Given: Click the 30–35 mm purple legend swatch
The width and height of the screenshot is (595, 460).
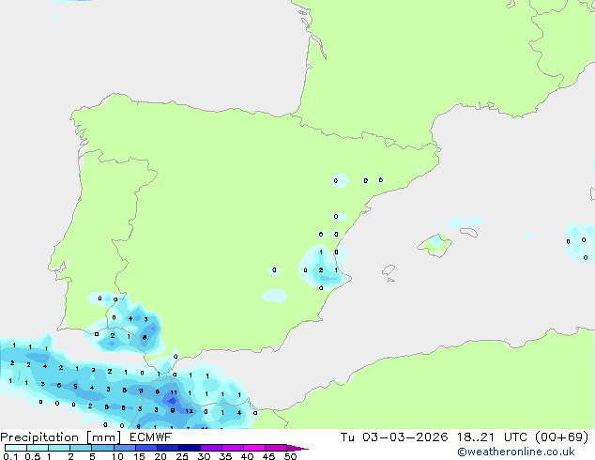Looking at the screenshot, I should (x=211, y=448).
